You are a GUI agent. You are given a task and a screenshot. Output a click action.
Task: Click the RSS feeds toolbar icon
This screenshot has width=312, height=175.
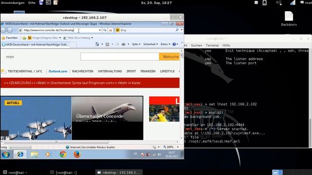tap(107, 44)
